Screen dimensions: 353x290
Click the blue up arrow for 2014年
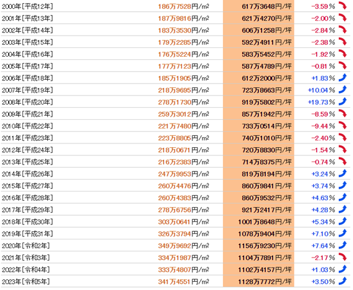point(342,173)
